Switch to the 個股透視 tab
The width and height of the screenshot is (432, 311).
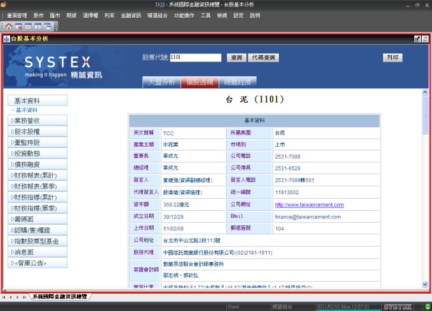pyautogui.click(x=199, y=83)
